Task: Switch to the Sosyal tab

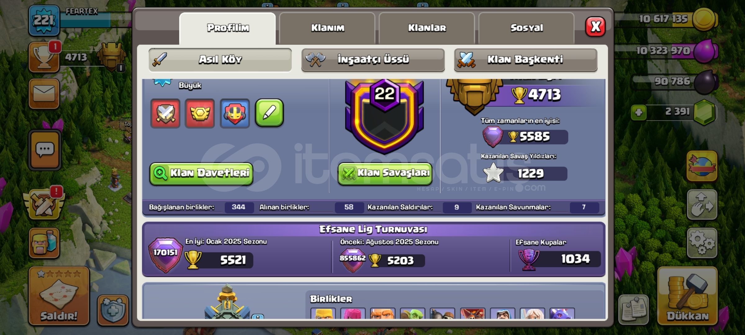Action: tap(527, 28)
